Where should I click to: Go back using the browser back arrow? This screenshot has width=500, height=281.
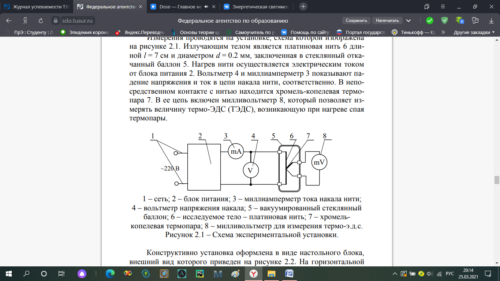[x=9, y=20]
